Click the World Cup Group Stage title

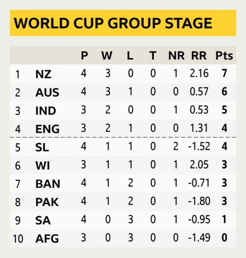(113, 23)
